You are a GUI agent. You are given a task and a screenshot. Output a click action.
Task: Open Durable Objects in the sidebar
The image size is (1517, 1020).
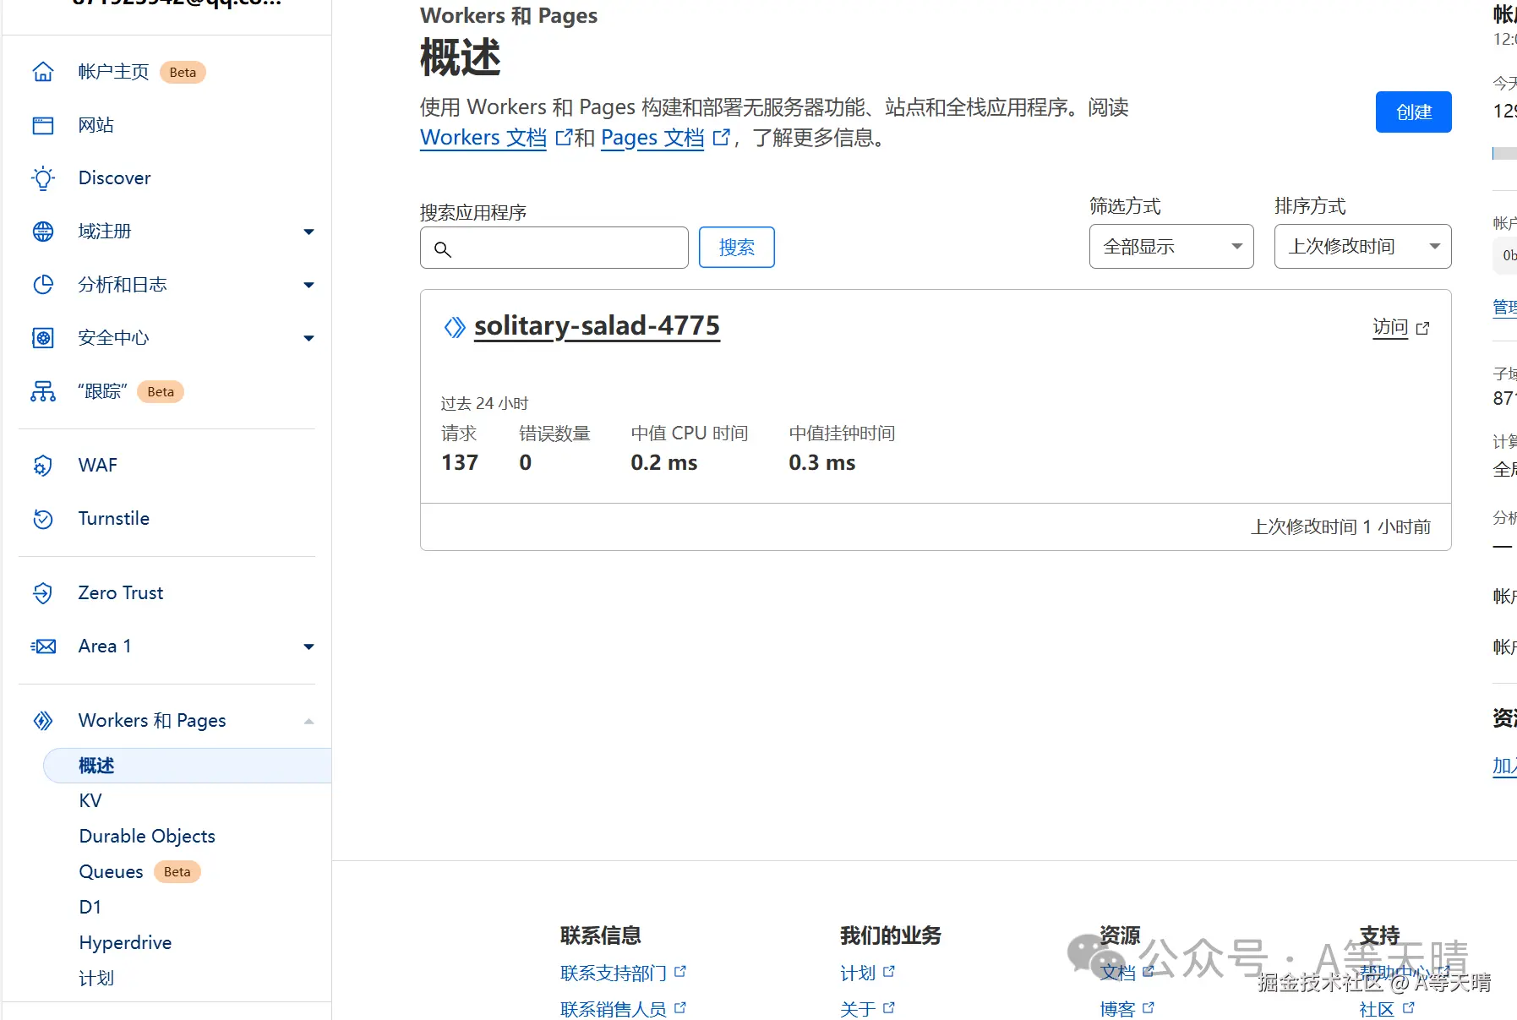pos(147,837)
